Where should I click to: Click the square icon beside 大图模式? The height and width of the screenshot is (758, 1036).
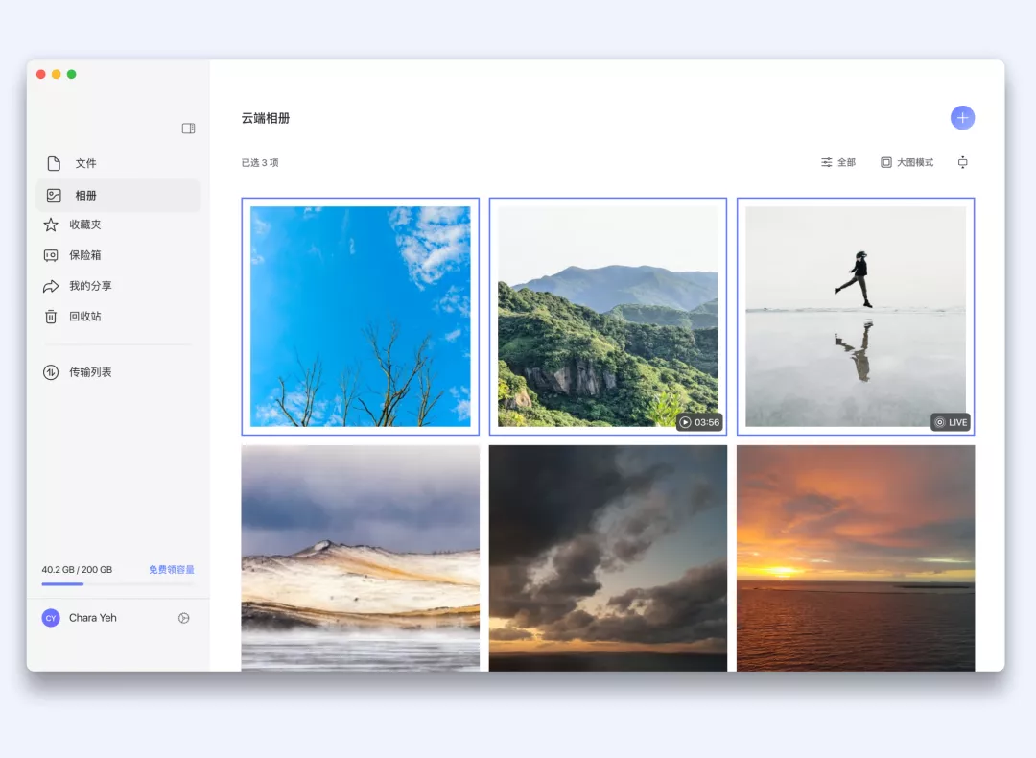point(886,162)
